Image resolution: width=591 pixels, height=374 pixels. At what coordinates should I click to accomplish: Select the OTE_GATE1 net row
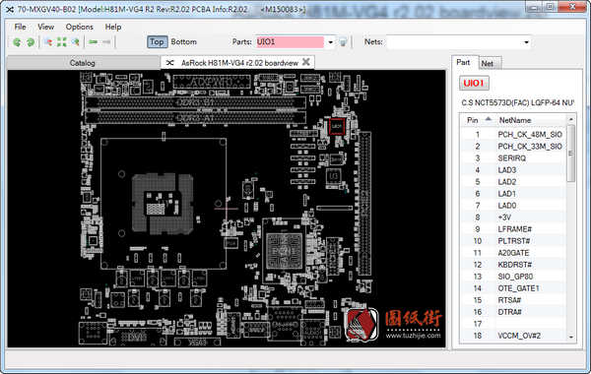514,288
